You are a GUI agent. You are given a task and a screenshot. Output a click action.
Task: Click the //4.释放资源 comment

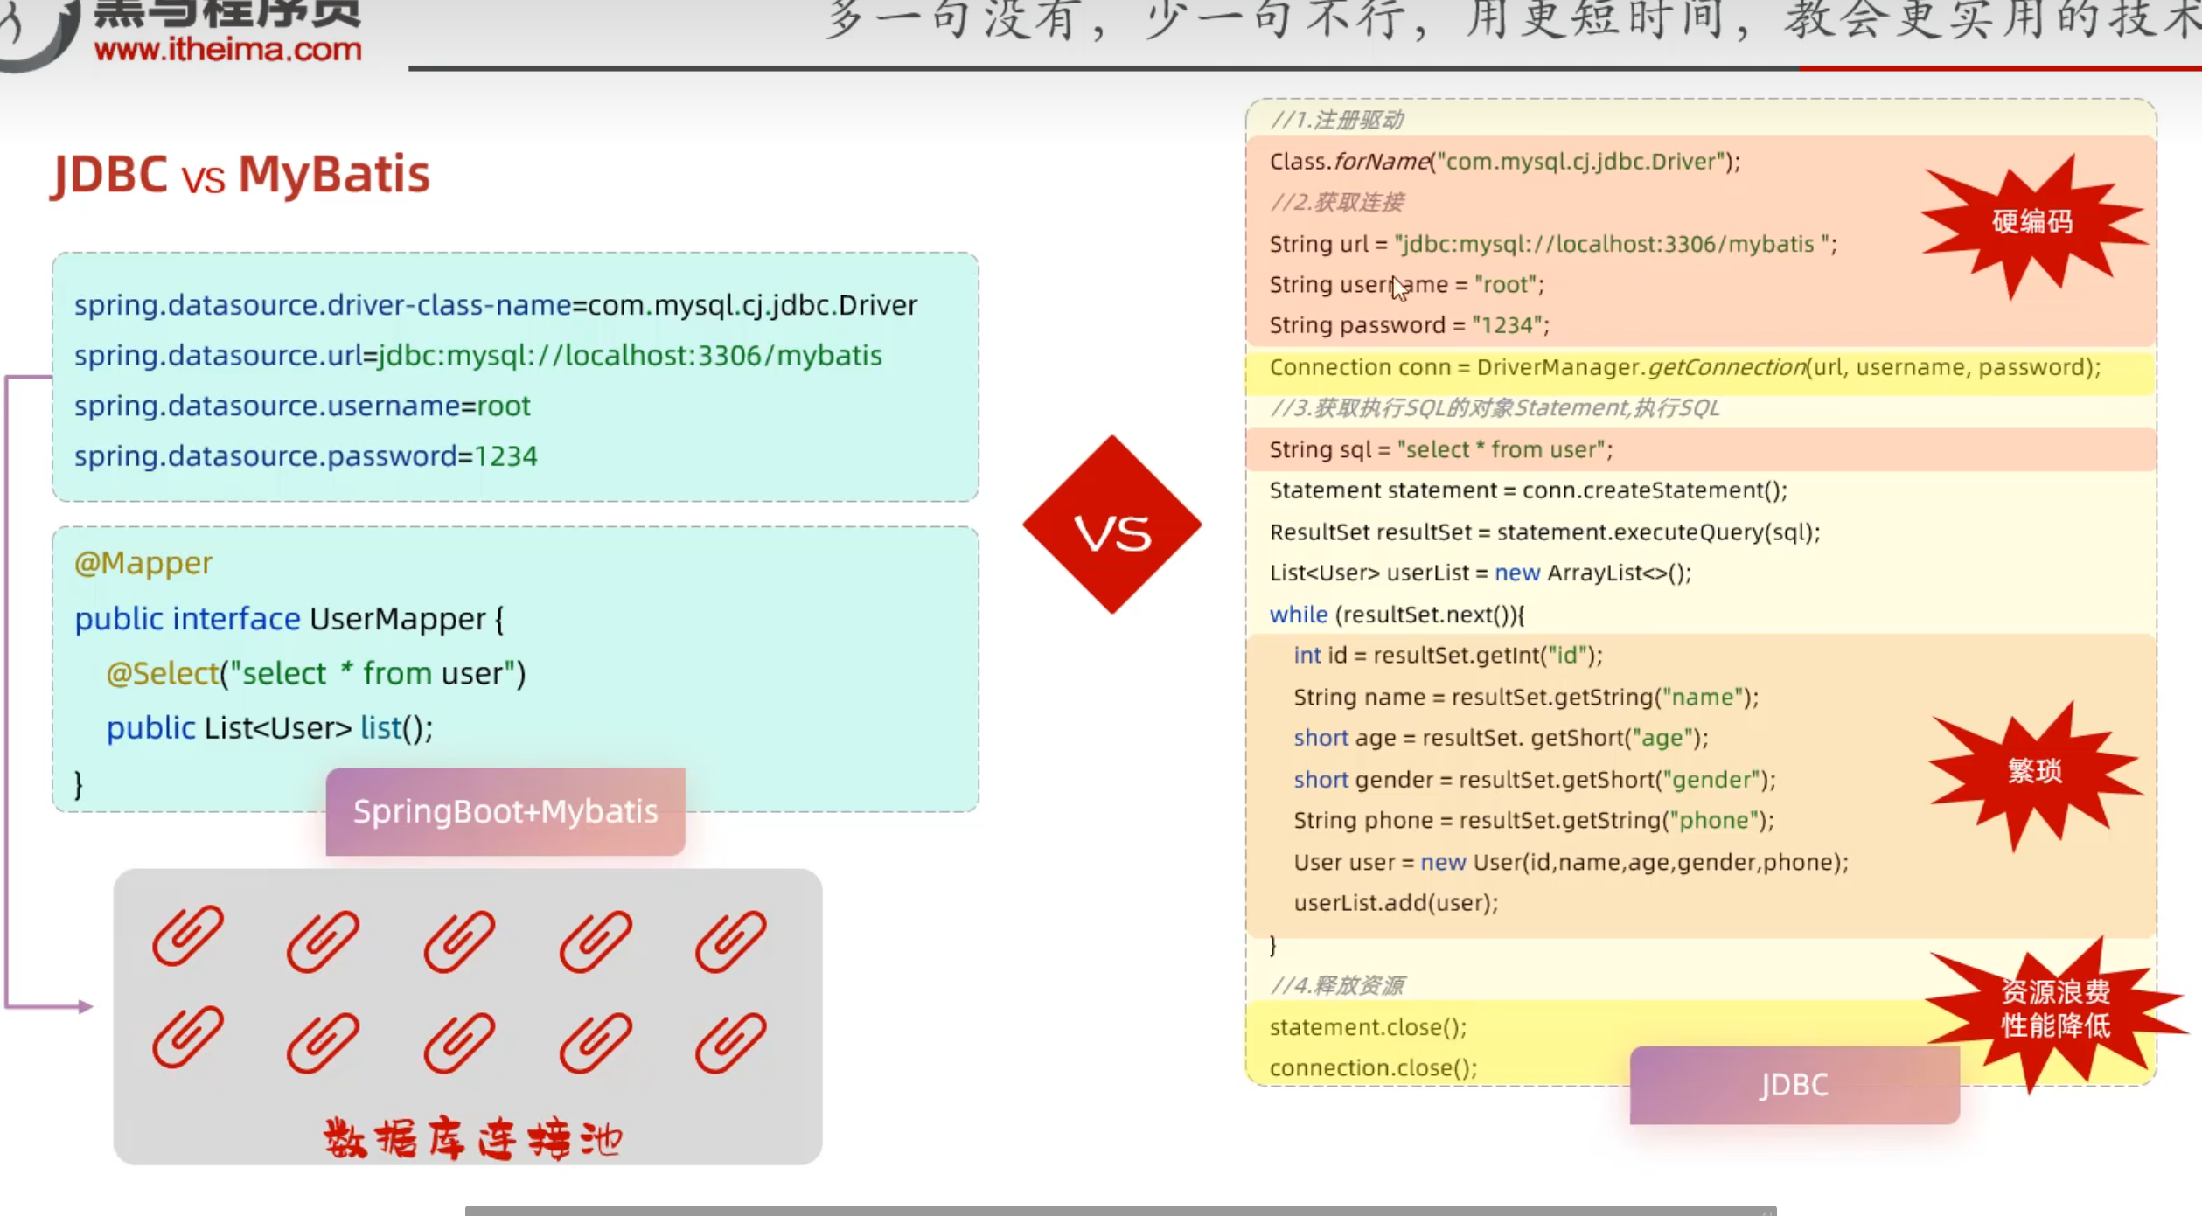[1337, 986]
